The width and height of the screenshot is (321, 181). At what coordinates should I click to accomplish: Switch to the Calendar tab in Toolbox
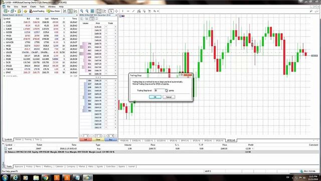tap(59, 166)
